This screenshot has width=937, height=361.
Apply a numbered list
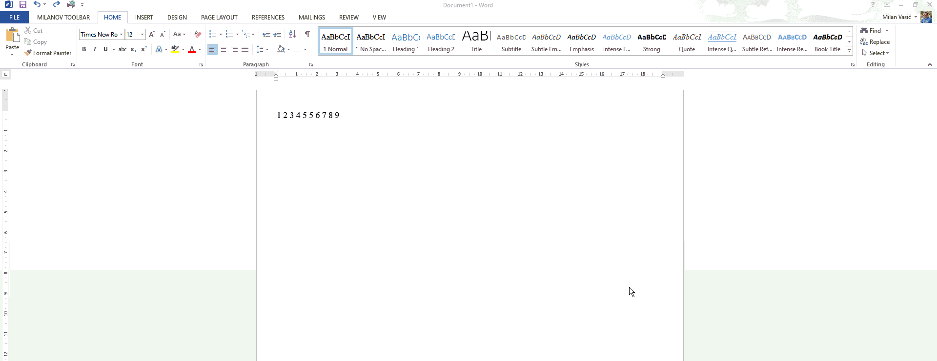point(229,35)
